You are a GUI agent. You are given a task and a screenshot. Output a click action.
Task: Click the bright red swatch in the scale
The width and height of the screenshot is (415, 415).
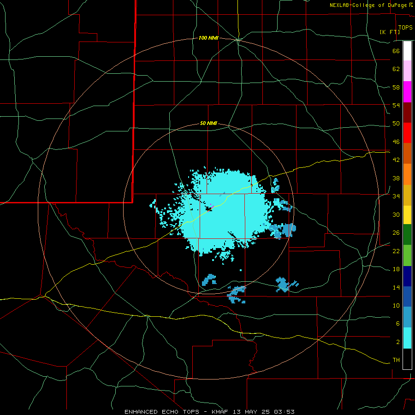point(407,133)
